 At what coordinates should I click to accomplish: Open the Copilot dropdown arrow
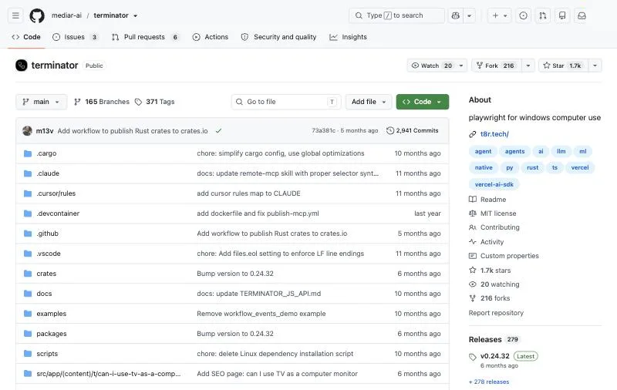coord(469,15)
